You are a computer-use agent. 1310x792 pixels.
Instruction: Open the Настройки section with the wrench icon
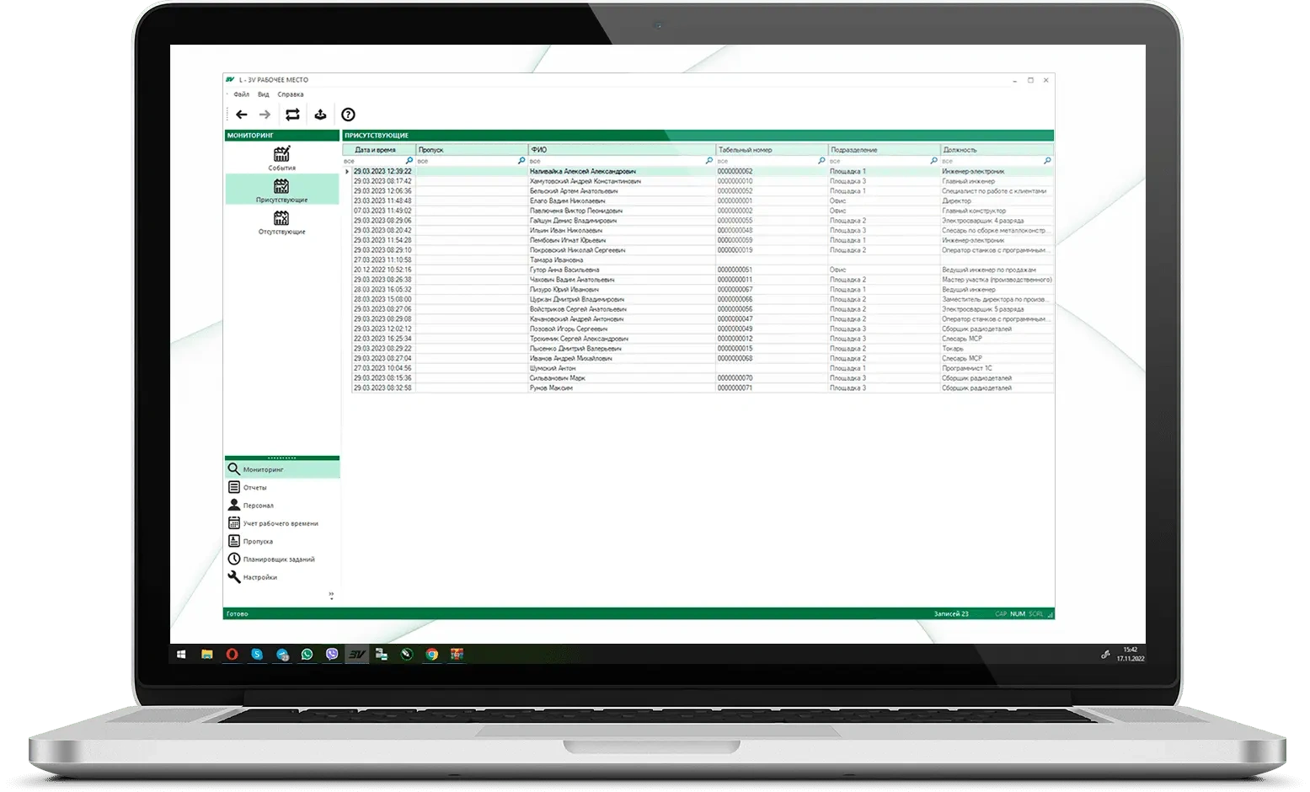[259, 577]
